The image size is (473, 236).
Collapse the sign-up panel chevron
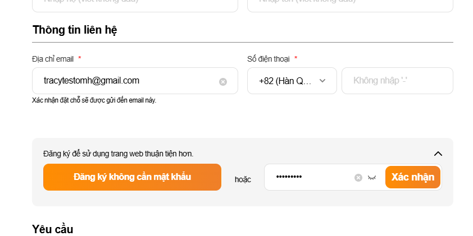[x=438, y=154]
